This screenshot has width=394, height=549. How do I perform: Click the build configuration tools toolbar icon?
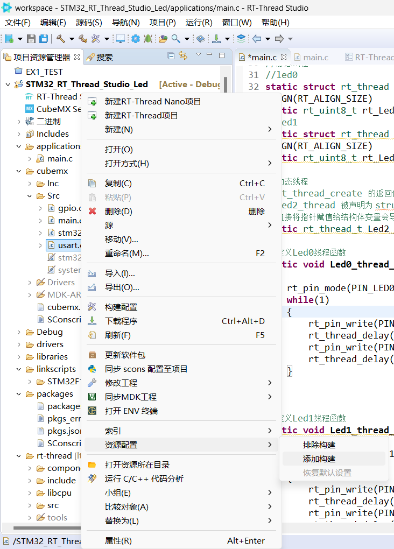click(x=96, y=39)
